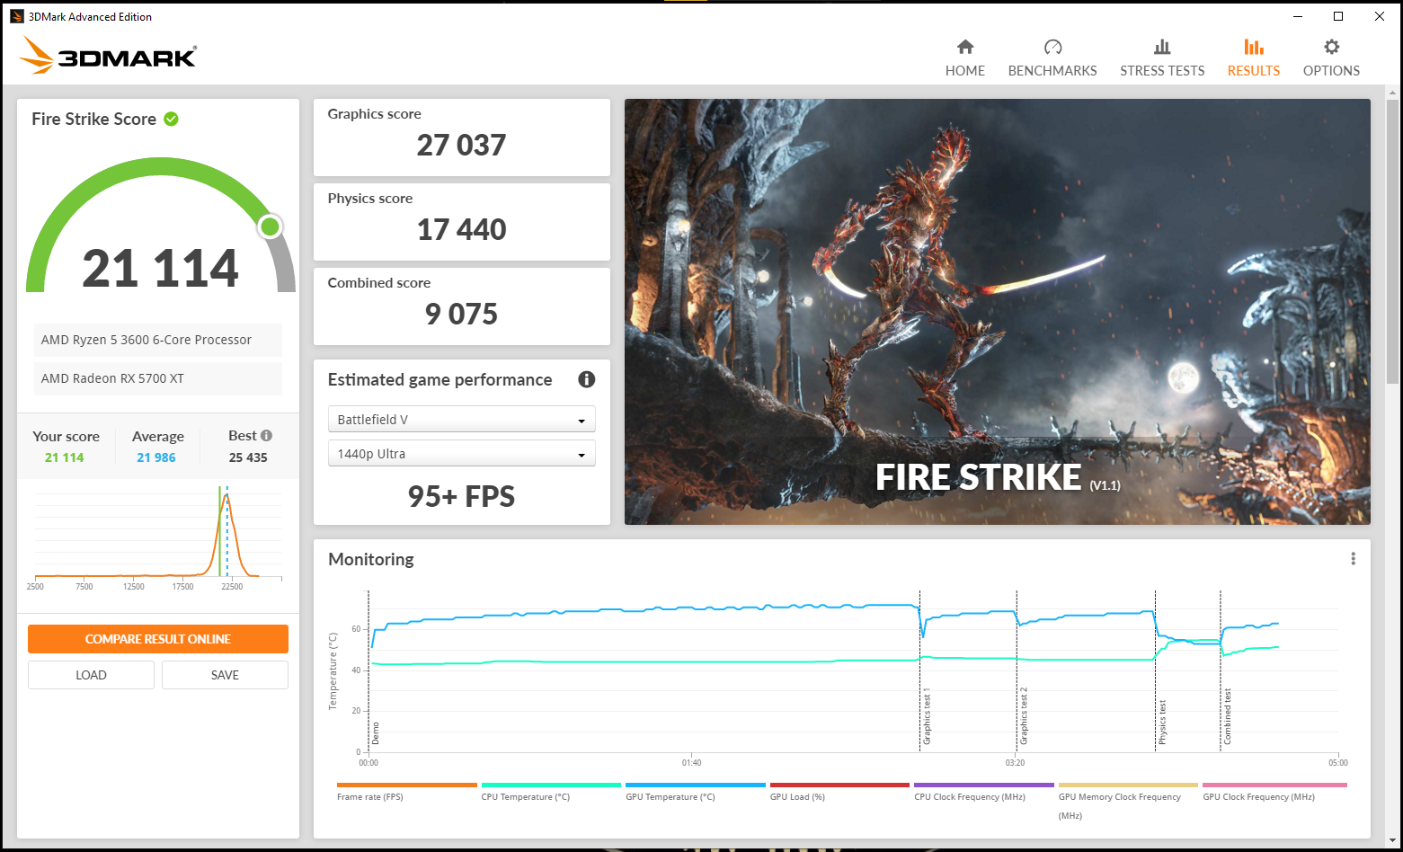This screenshot has width=1403, height=852.
Task: Click the score distribution histogram
Action: coord(157,535)
